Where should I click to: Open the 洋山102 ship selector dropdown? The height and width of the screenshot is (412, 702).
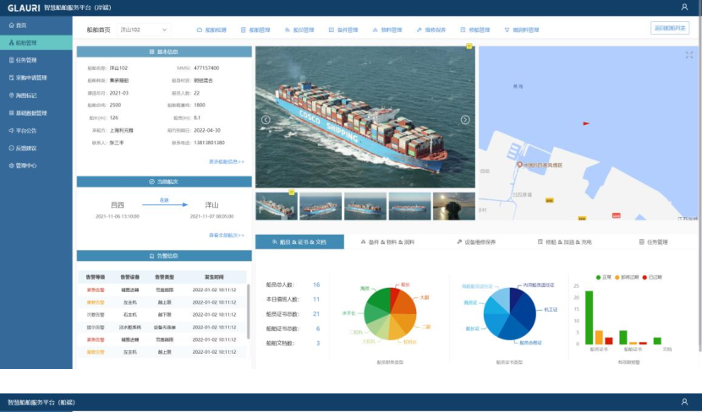(x=142, y=30)
